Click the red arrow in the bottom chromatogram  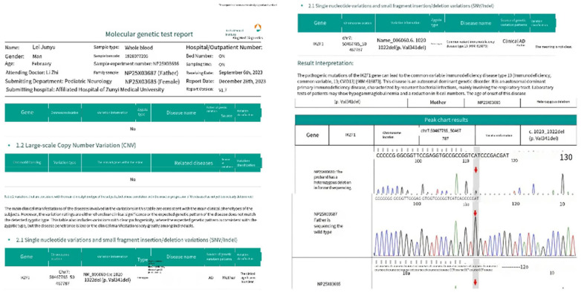coord(475,283)
